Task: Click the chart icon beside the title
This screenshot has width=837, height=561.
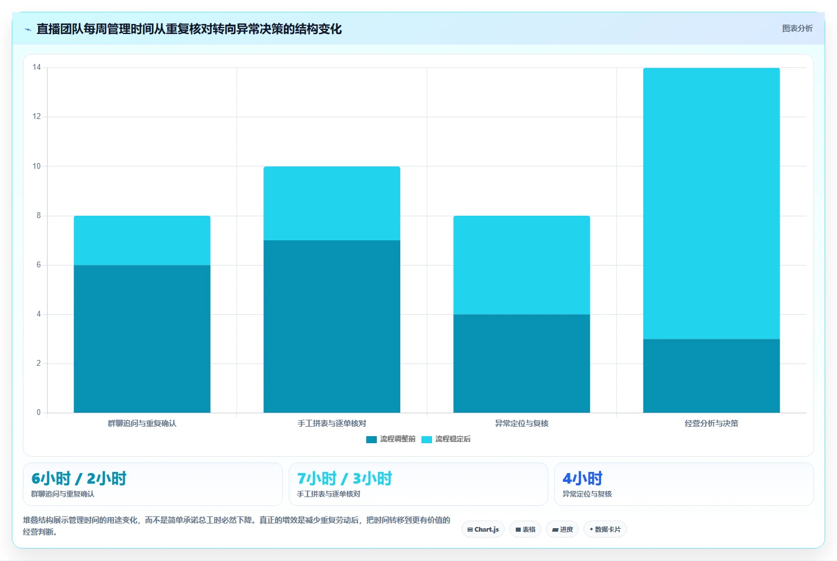Action: click(x=28, y=29)
